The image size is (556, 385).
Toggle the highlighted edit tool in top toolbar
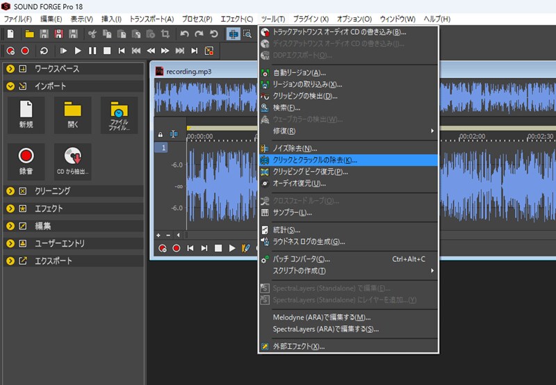pyautogui.click(x=233, y=33)
